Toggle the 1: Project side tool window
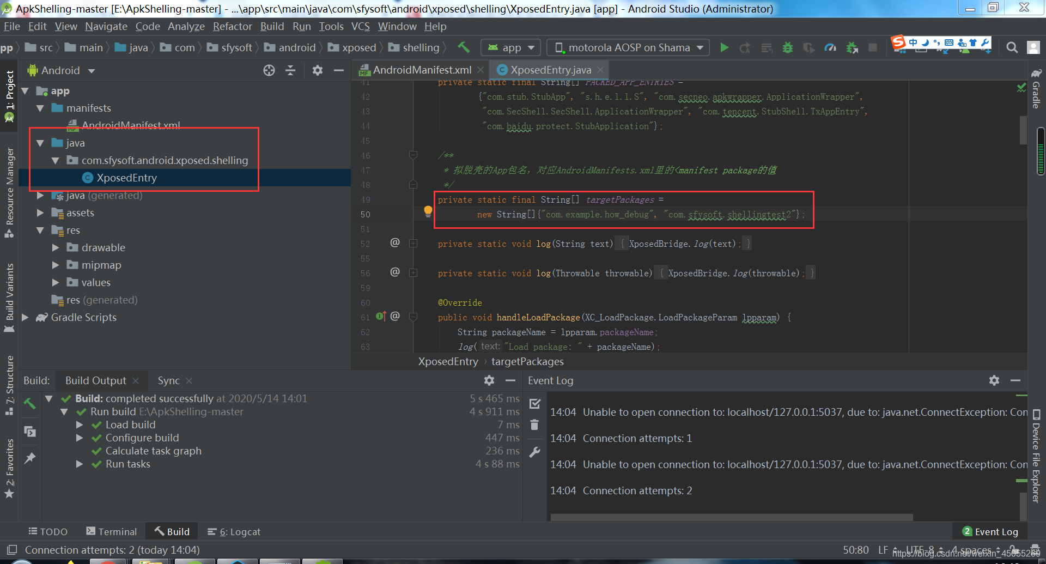The height and width of the screenshot is (564, 1046). click(9, 96)
